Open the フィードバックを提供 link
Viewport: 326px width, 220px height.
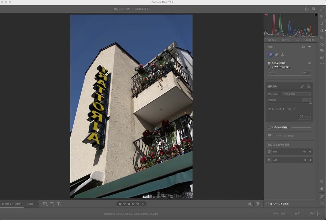point(283,136)
